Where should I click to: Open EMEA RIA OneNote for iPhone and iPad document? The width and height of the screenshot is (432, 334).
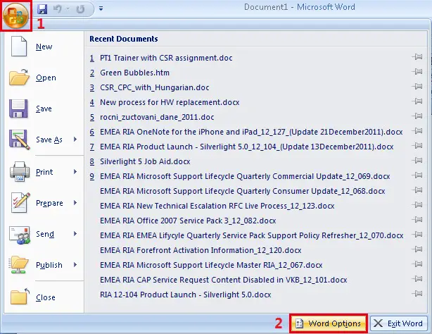[x=251, y=132]
